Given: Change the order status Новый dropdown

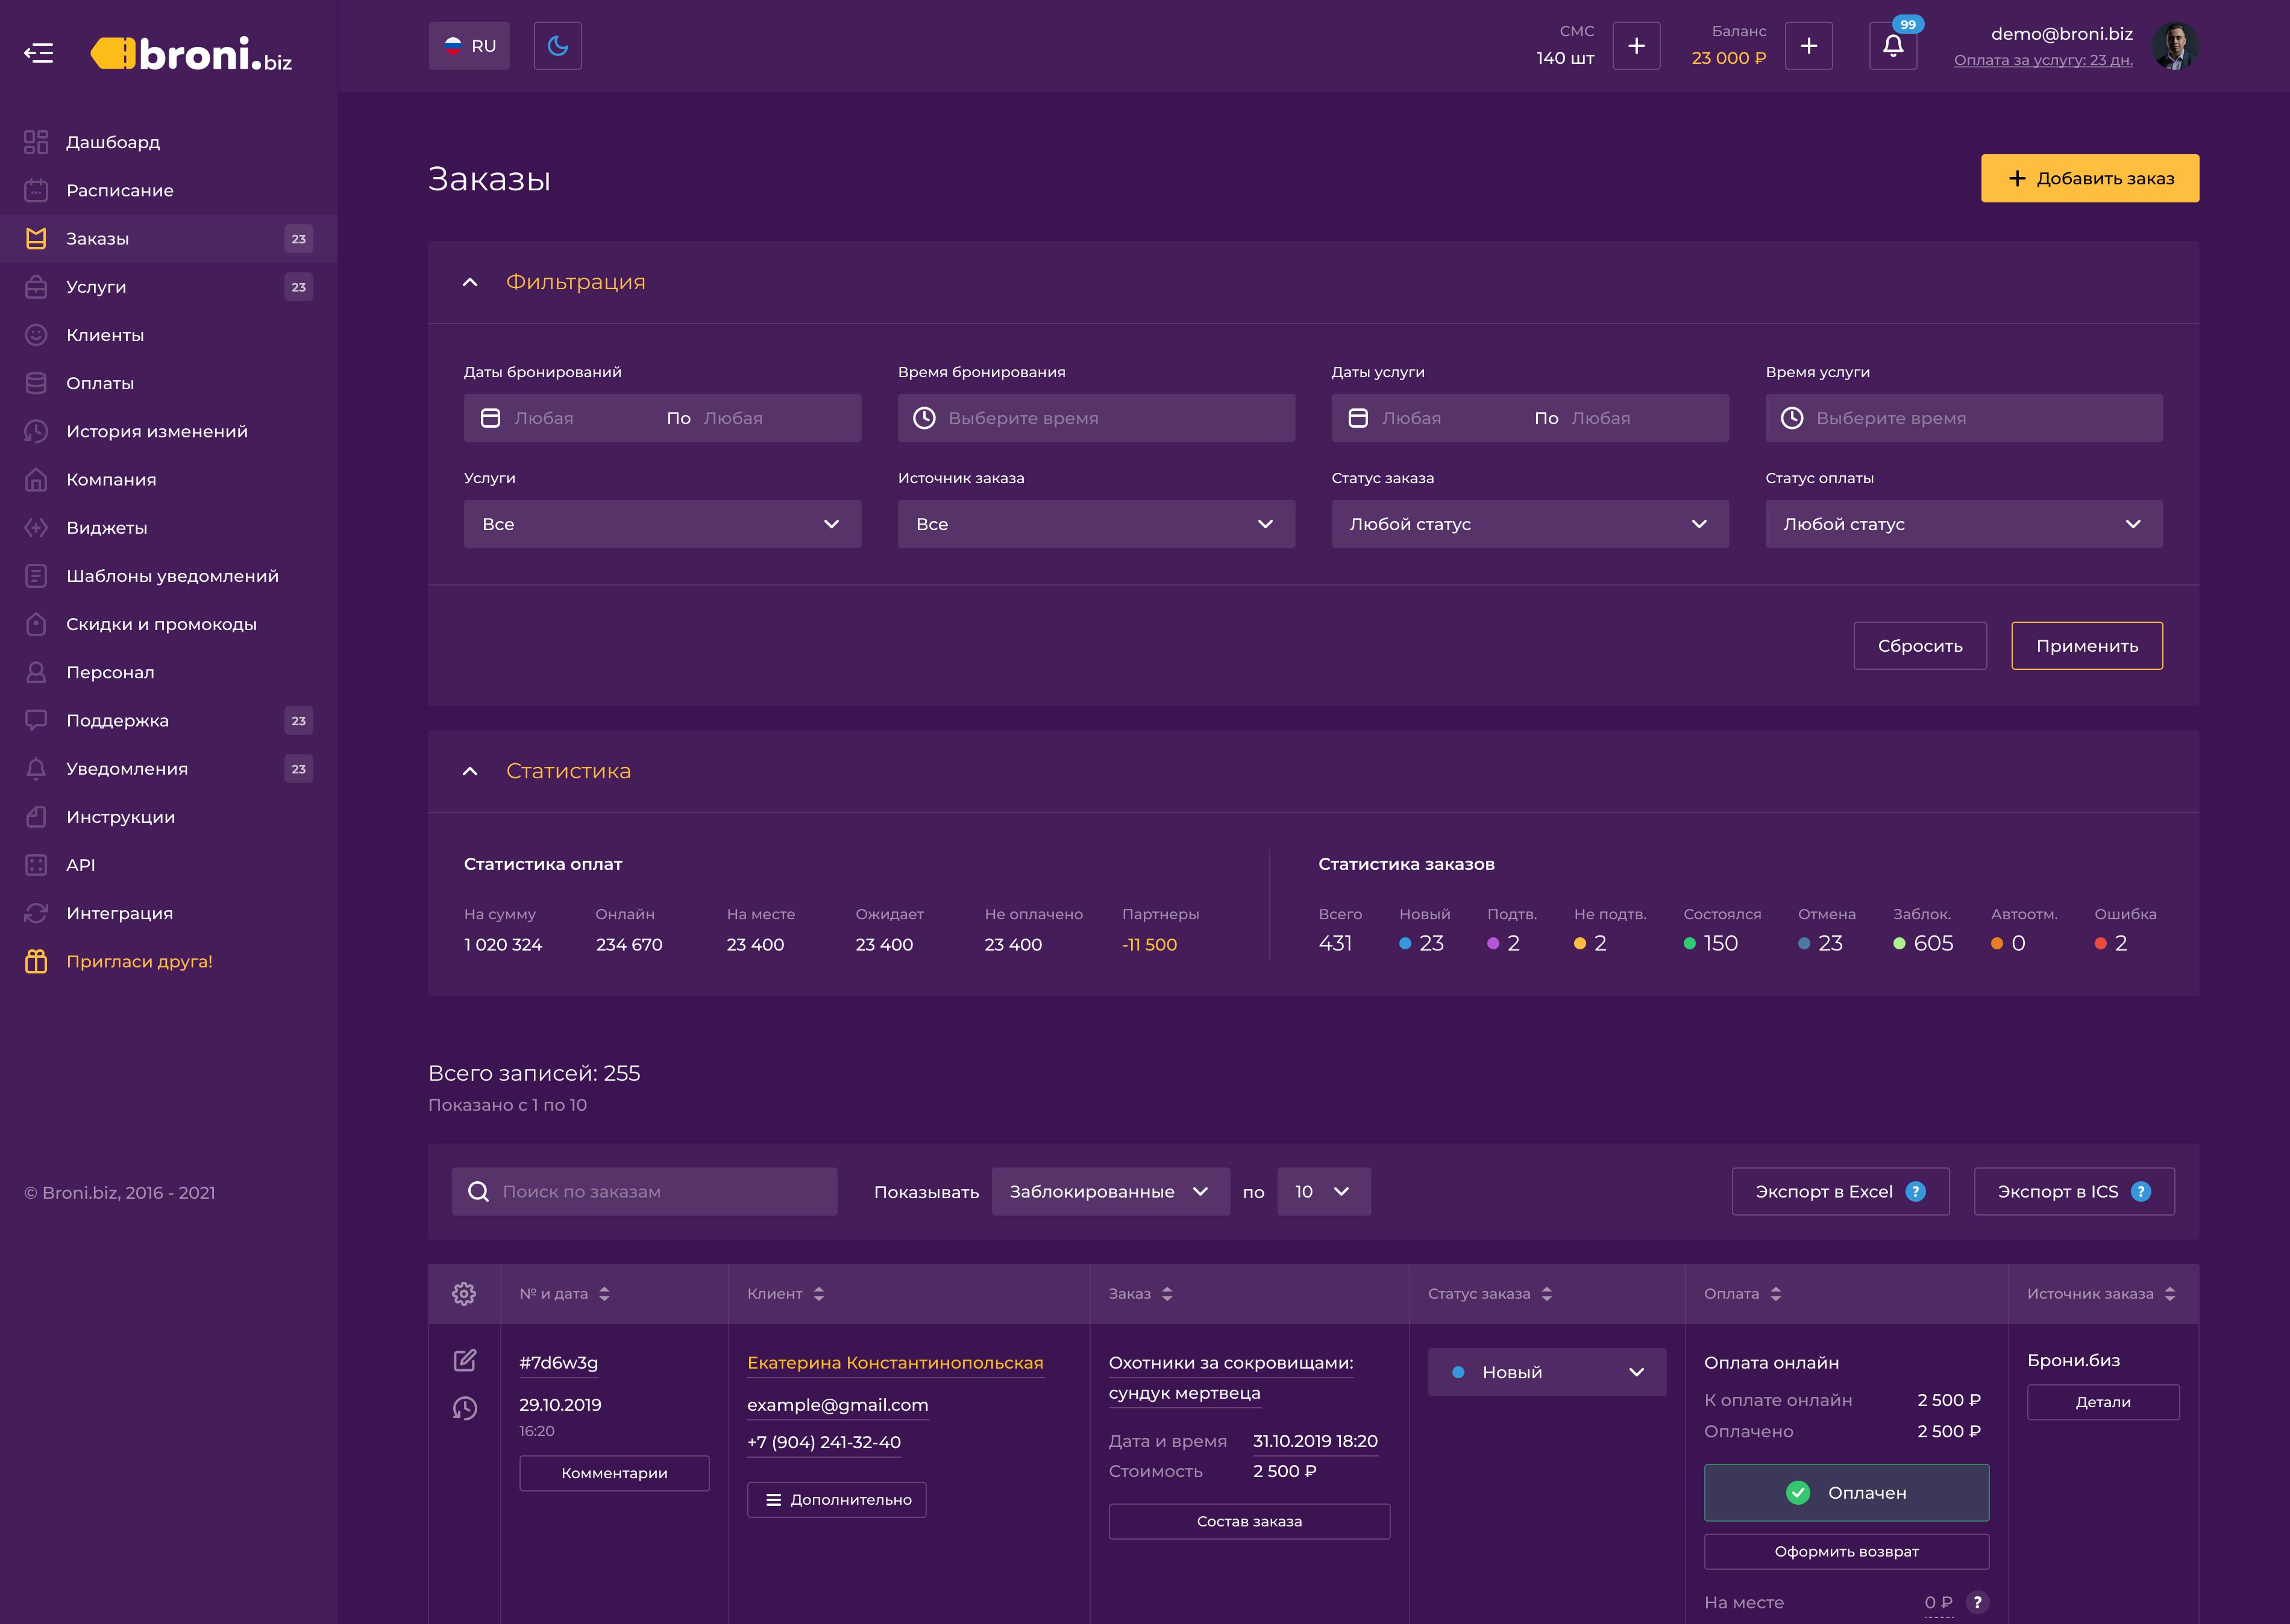Looking at the screenshot, I should [x=1547, y=1373].
